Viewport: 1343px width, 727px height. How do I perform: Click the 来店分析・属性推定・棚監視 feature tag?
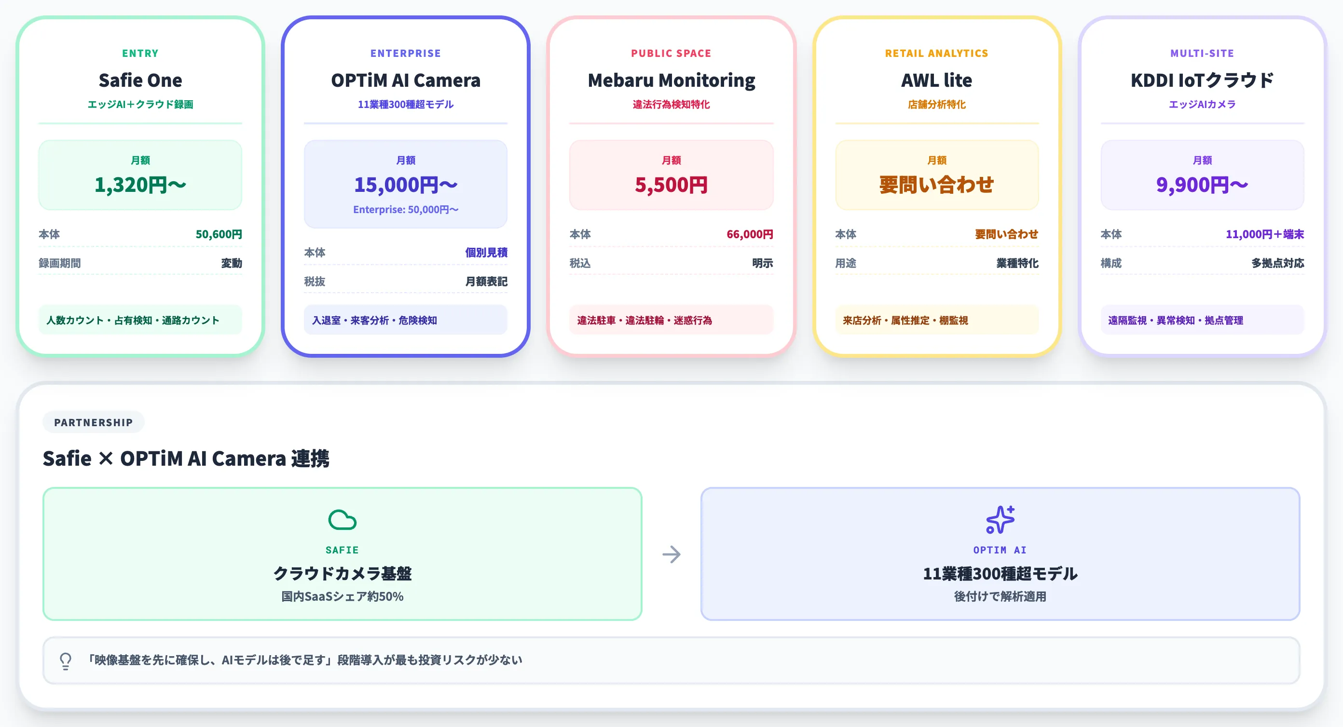coord(937,320)
